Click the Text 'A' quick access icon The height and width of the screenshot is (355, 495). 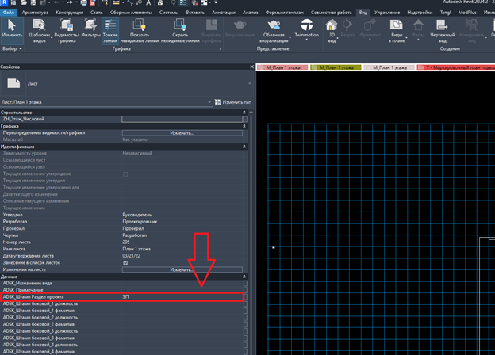(x=148, y=3)
